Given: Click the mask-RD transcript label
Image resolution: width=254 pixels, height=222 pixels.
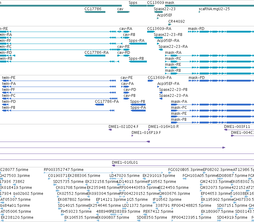Looking at the screenshot, I should [196, 29].
